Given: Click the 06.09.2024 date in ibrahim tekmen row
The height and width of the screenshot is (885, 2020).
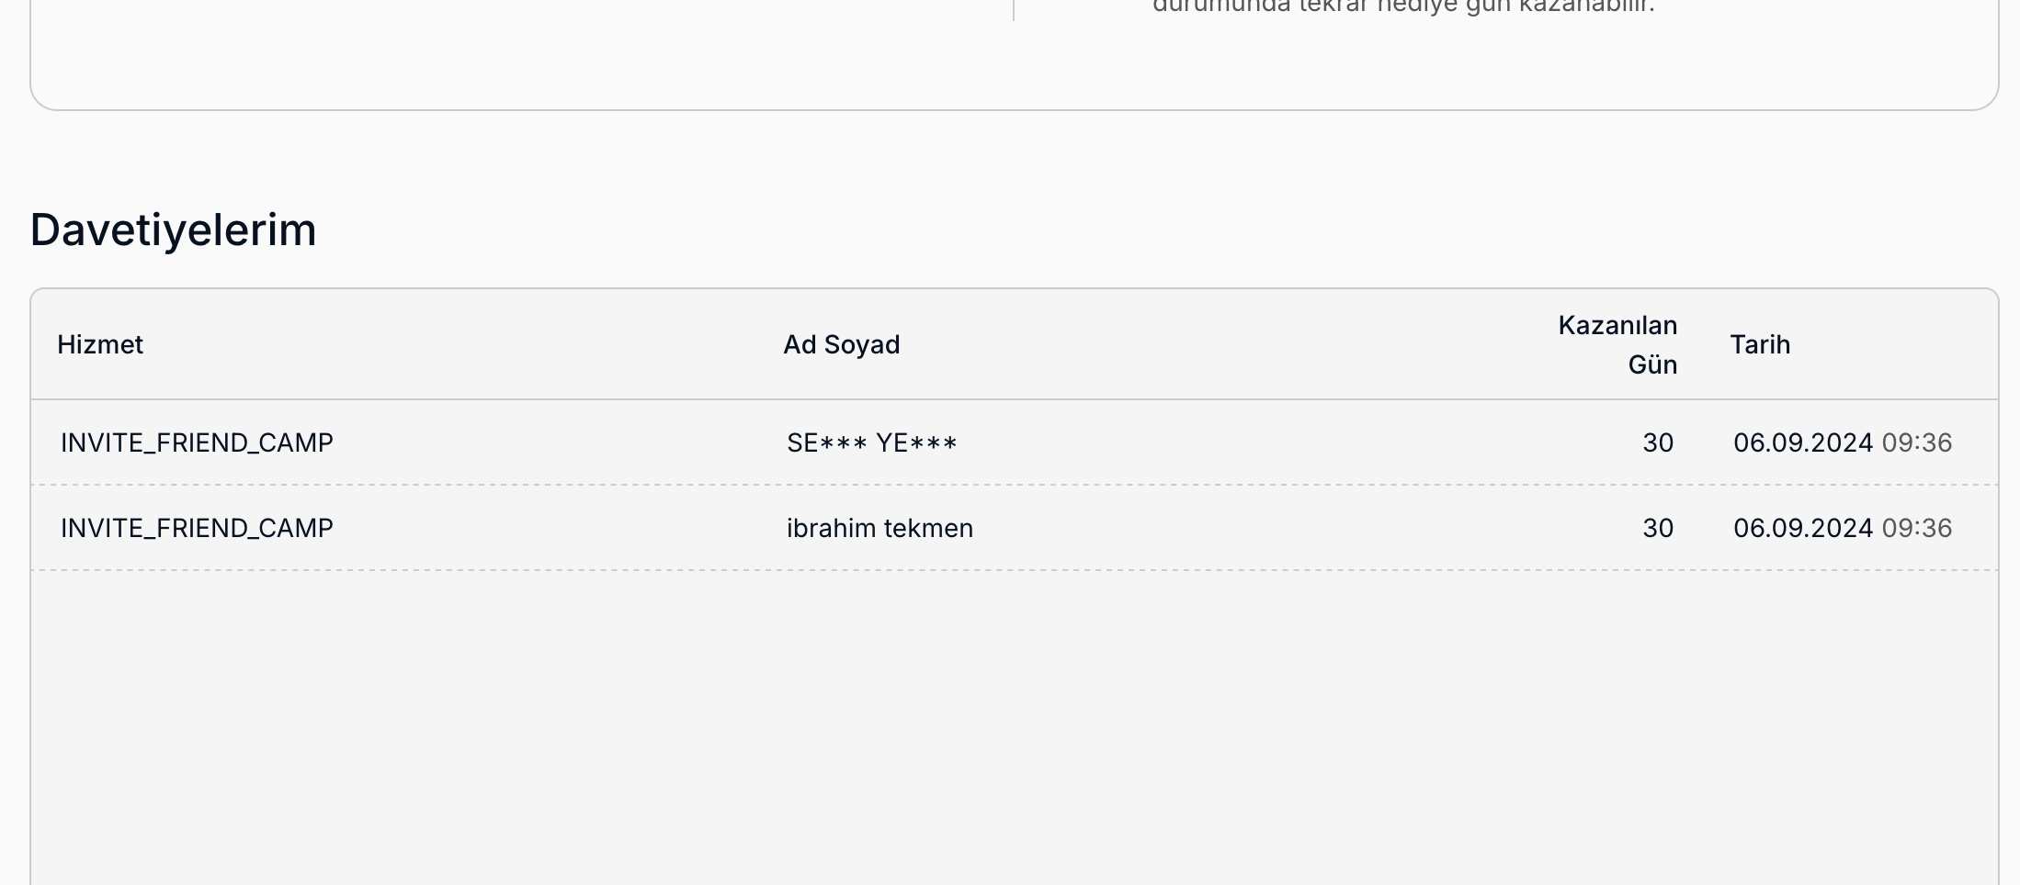Looking at the screenshot, I should click(1802, 528).
